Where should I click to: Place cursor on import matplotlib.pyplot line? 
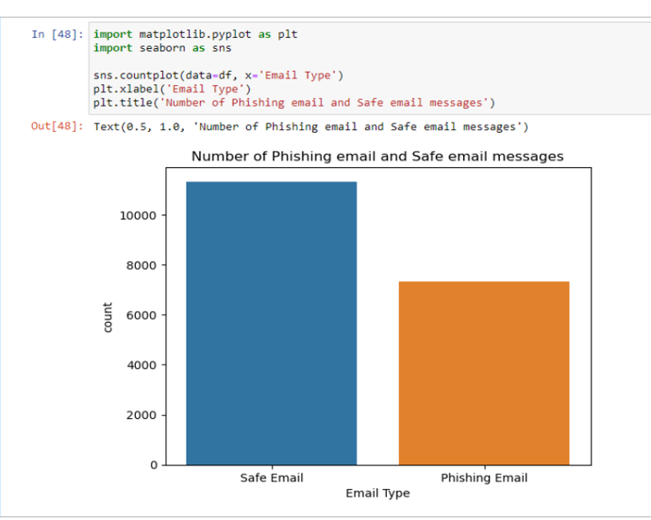tap(195, 34)
